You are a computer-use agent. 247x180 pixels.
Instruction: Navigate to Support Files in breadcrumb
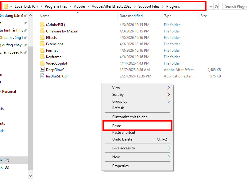149,6
